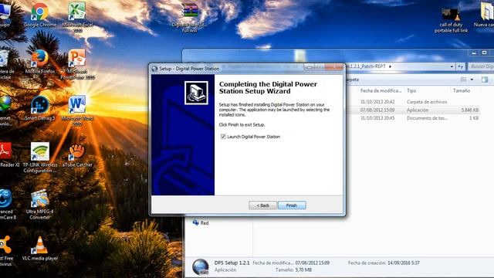Click the setup wizard installer graphic
494x278 pixels.
[x=196, y=93]
